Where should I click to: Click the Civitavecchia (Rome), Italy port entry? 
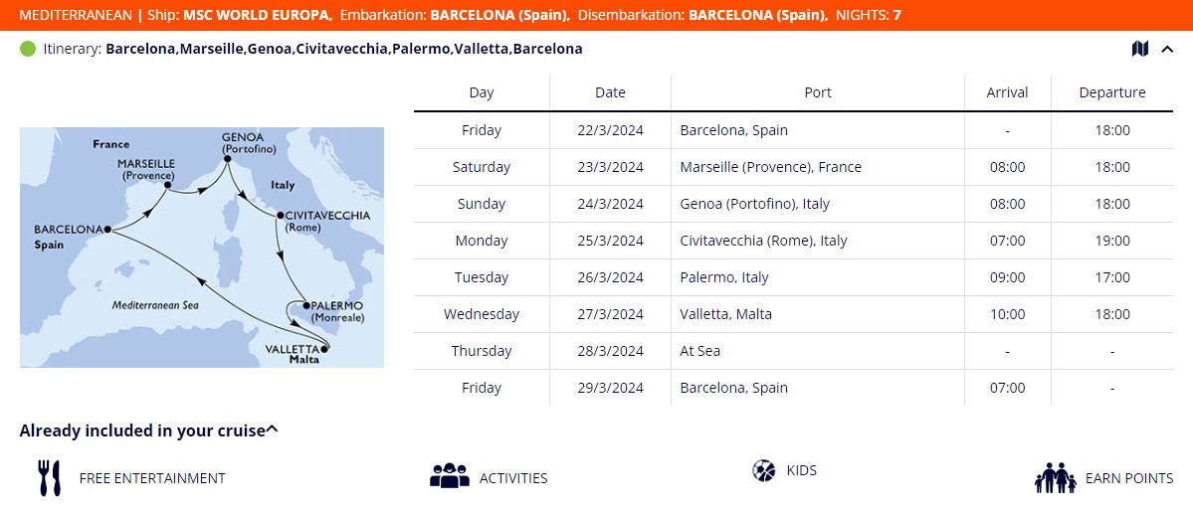(763, 241)
